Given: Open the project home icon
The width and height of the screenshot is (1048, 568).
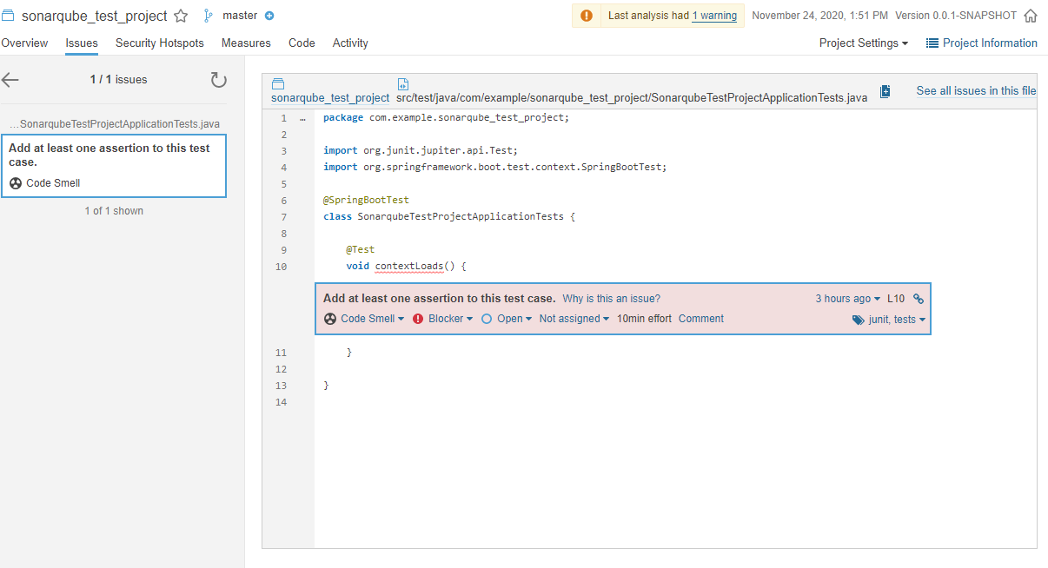Looking at the screenshot, I should [1031, 16].
